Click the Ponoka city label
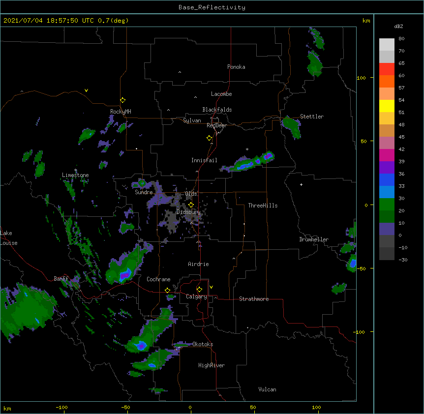The width and height of the screenshot is (424, 414). (x=236, y=67)
